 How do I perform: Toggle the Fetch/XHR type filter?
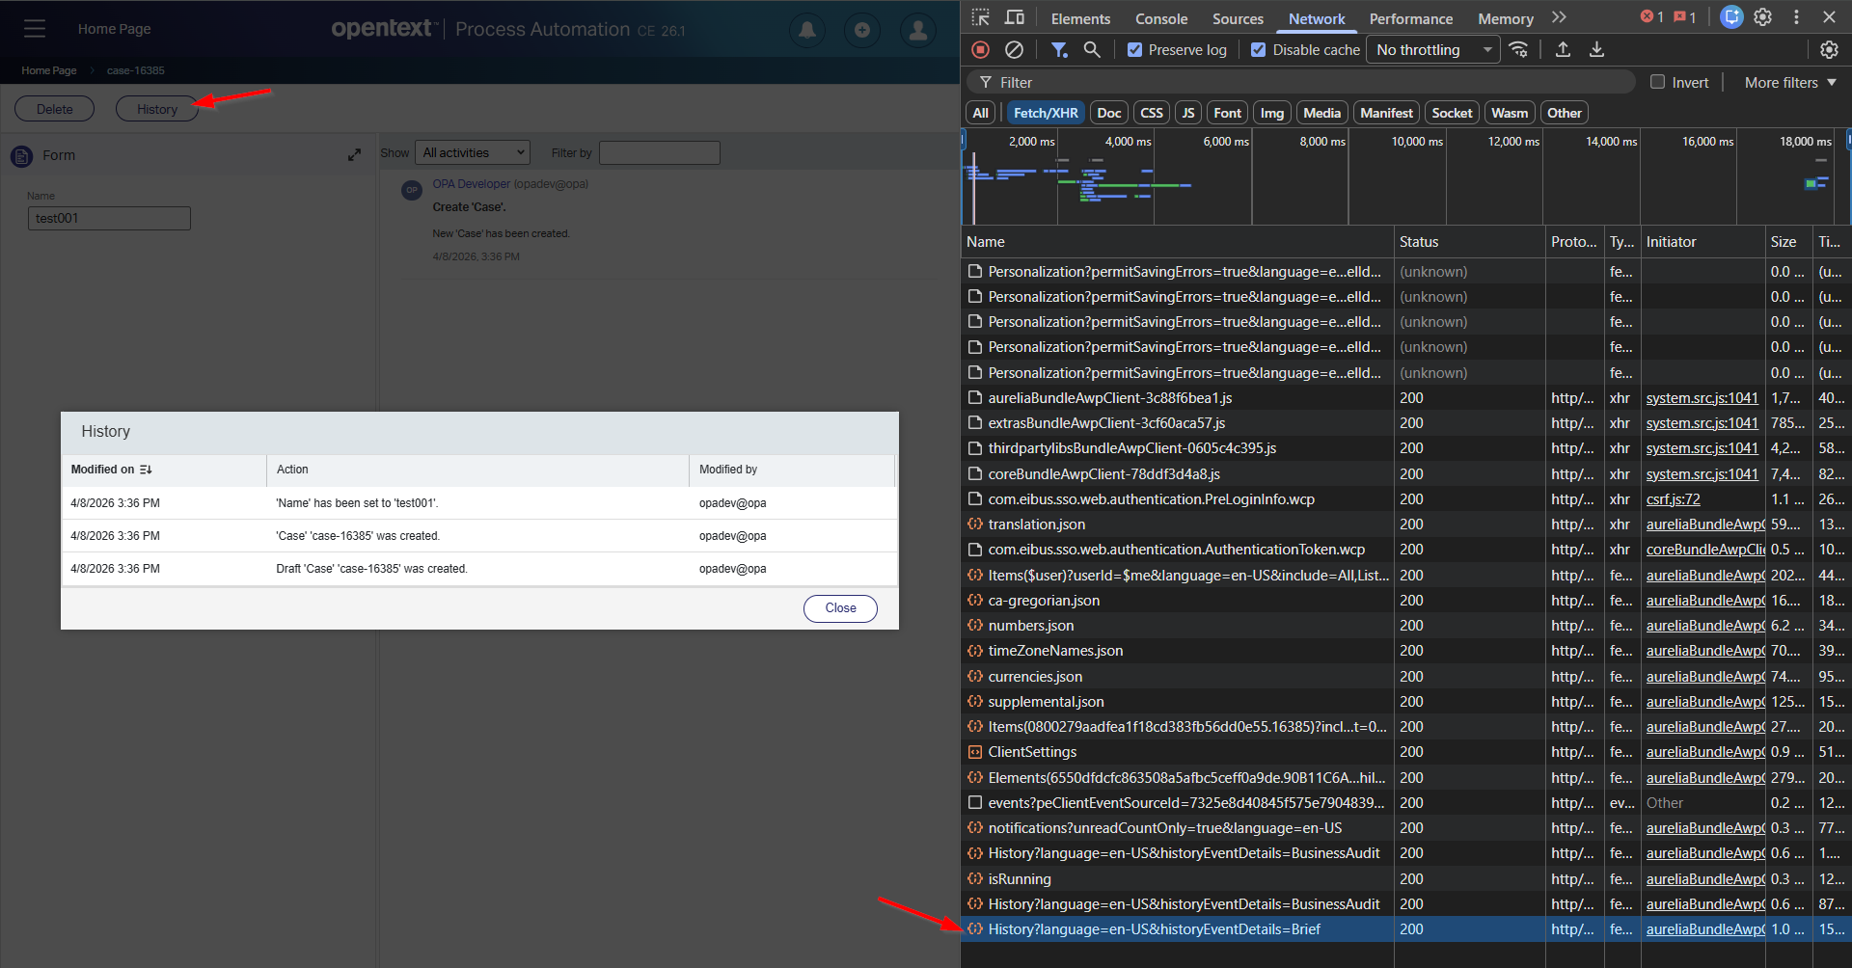[x=1046, y=113]
